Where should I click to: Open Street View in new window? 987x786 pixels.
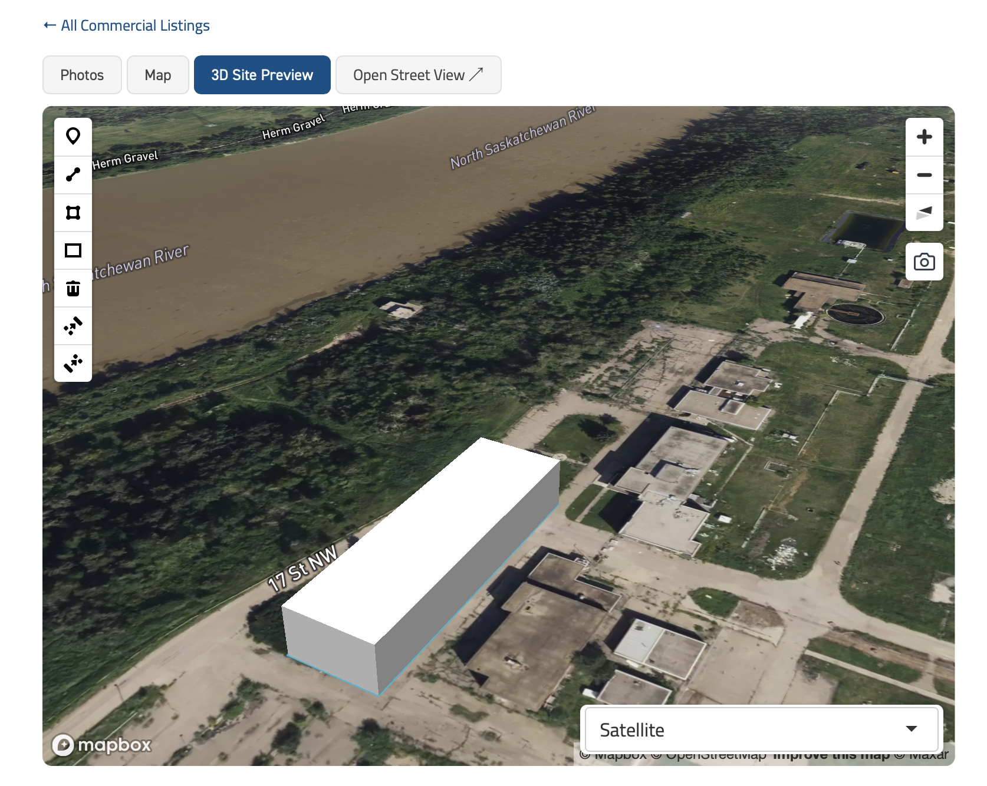click(418, 75)
